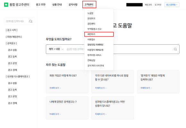Open the 제목 + 내용 search filter dropdown
186x128 pixels.
click(56, 49)
